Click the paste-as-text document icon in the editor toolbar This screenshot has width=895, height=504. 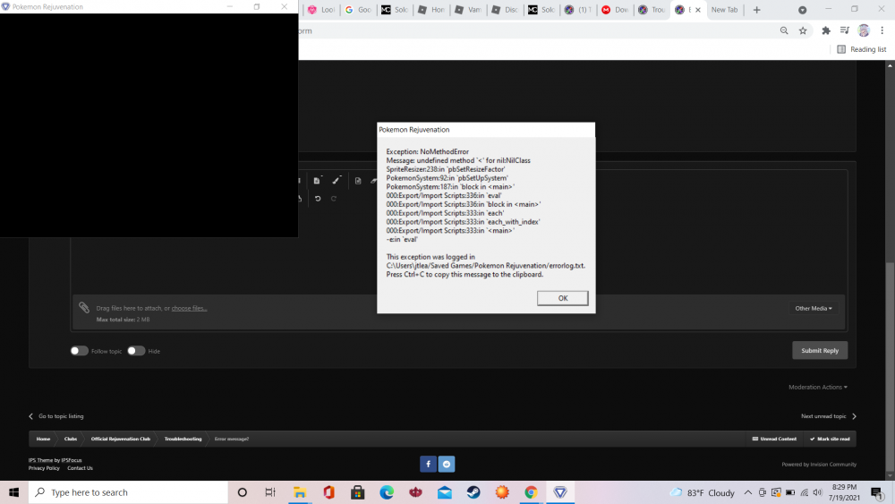point(317,180)
